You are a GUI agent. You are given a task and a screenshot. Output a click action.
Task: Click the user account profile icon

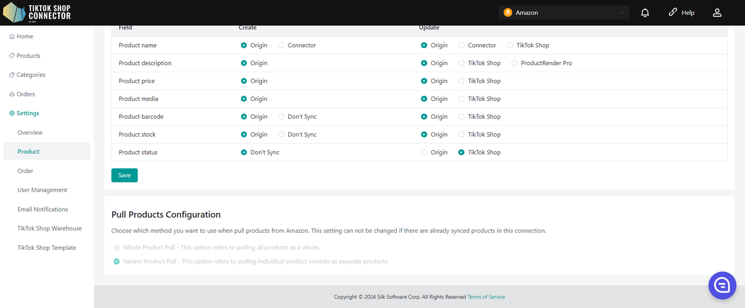point(717,13)
